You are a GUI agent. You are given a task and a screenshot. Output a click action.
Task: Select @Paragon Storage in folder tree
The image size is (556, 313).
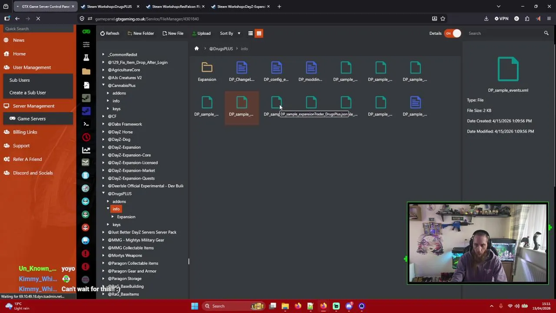(x=125, y=279)
